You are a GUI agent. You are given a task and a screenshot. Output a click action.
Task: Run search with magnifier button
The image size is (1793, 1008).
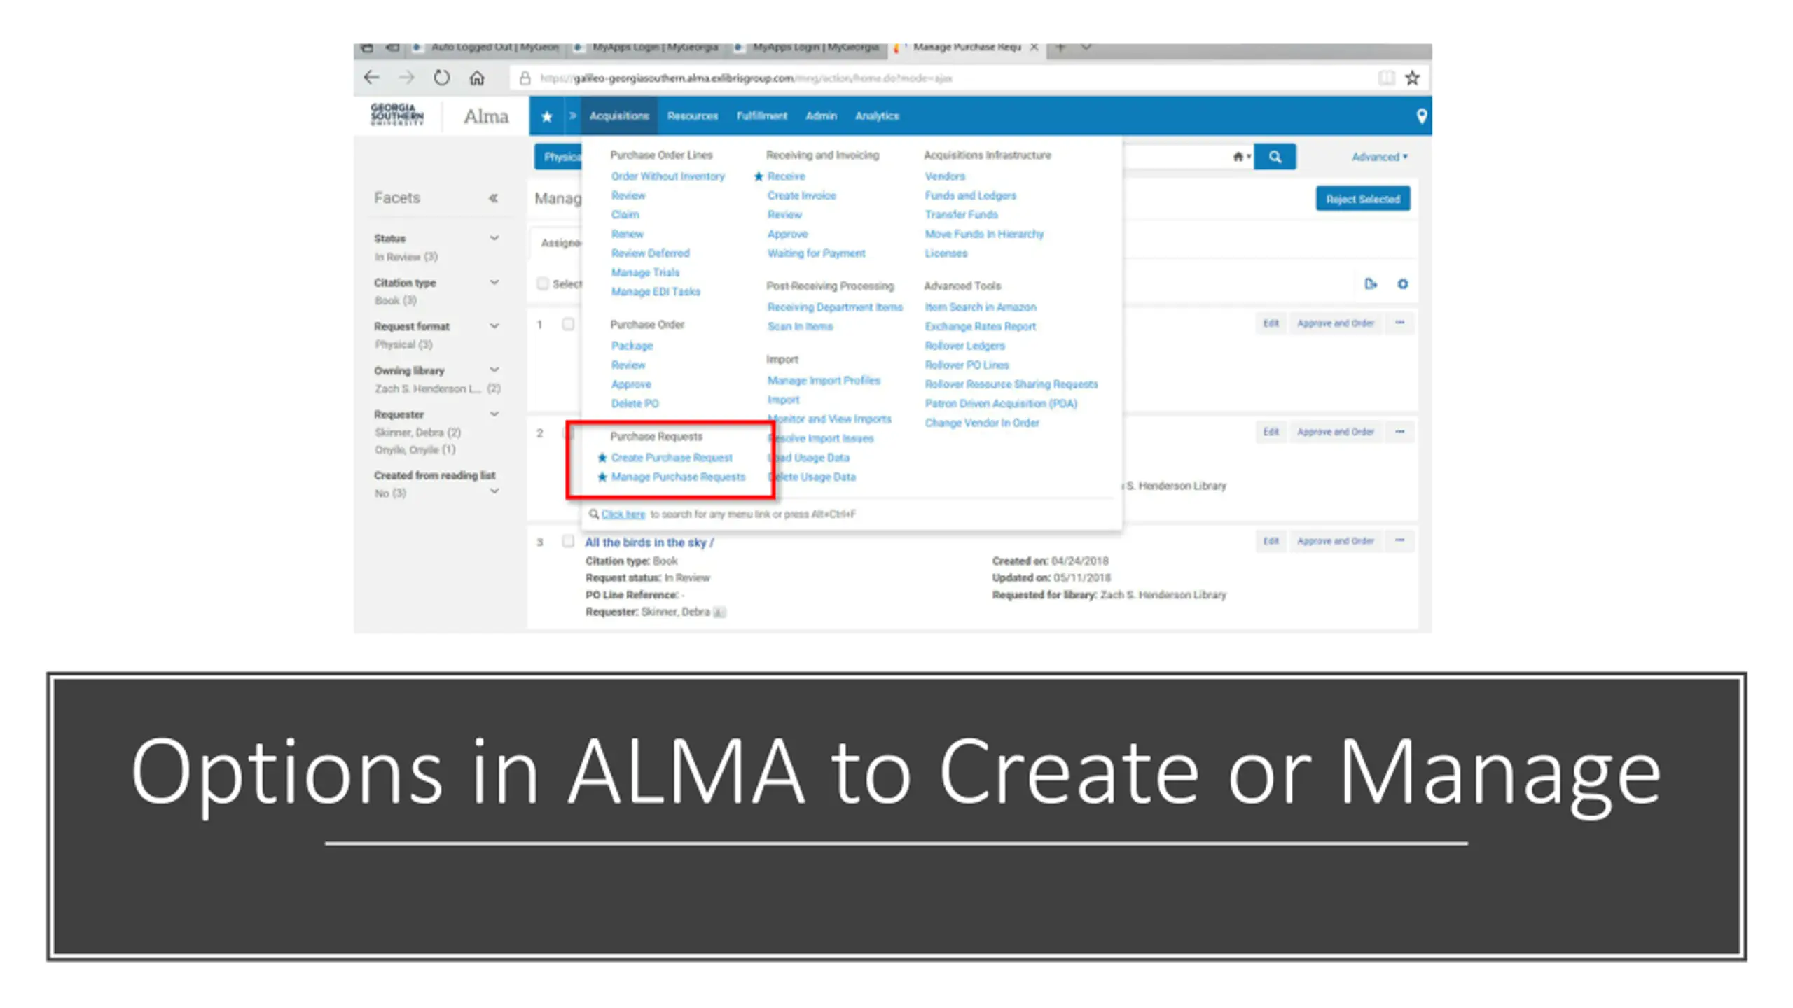pyautogui.click(x=1275, y=157)
